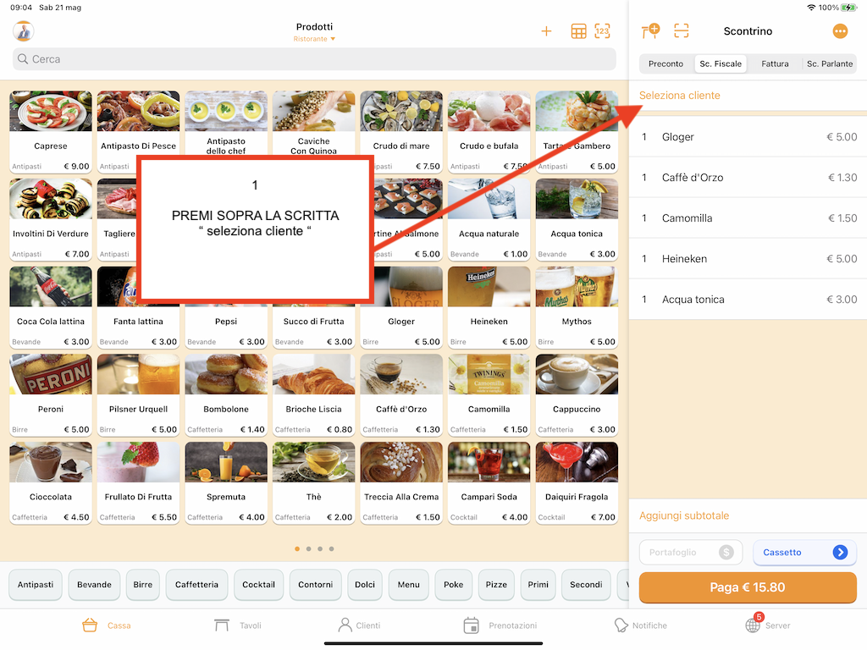Add the Spremuta product
867x650 pixels.
click(225, 482)
